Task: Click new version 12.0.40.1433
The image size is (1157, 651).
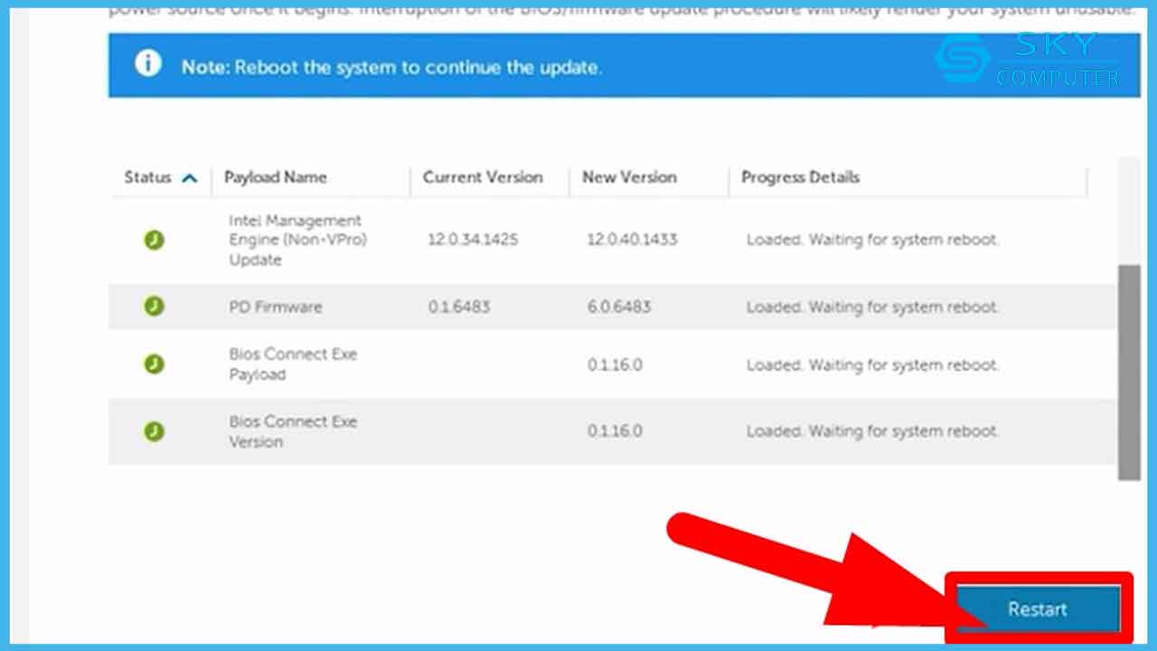Action: click(x=632, y=240)
